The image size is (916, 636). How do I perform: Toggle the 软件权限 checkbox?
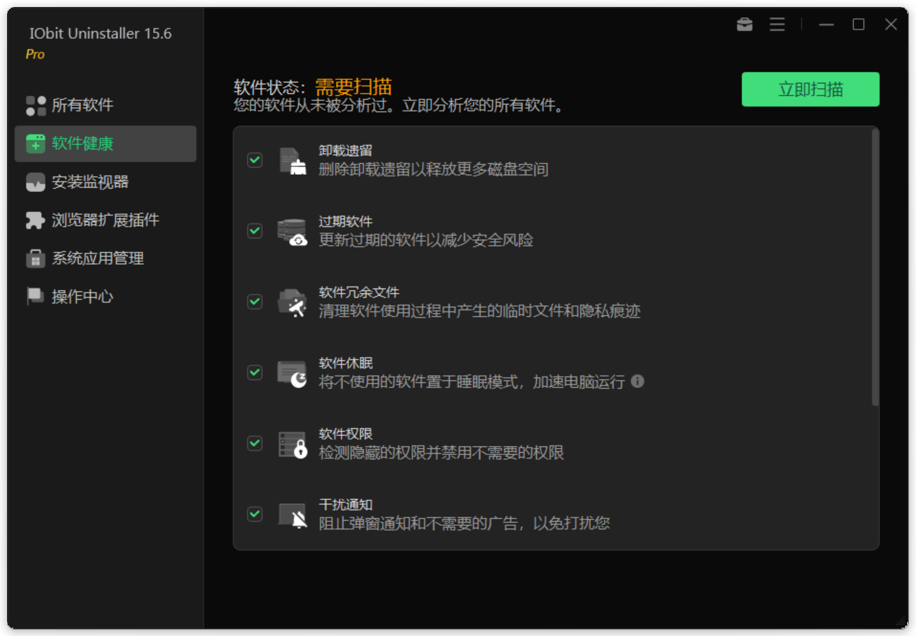tap(255, 443)
